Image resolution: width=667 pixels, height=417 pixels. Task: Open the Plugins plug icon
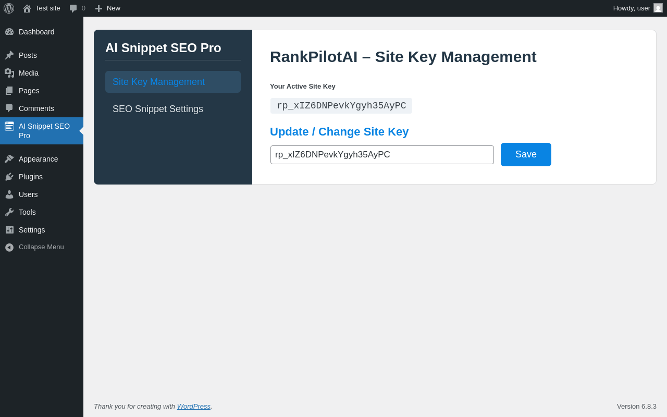click(9, 177)
